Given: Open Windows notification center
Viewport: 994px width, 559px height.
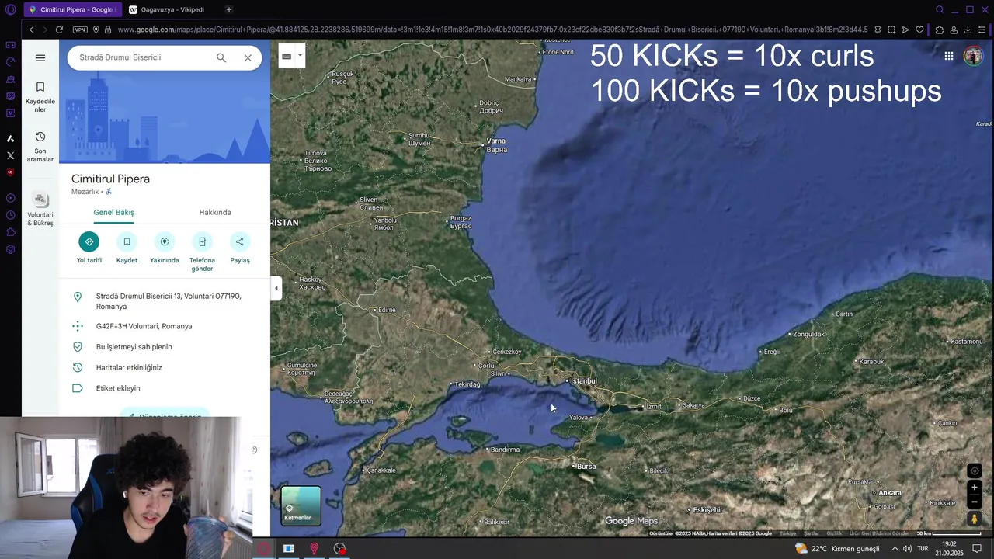Looking at the screenshot, I should point(978,548).
